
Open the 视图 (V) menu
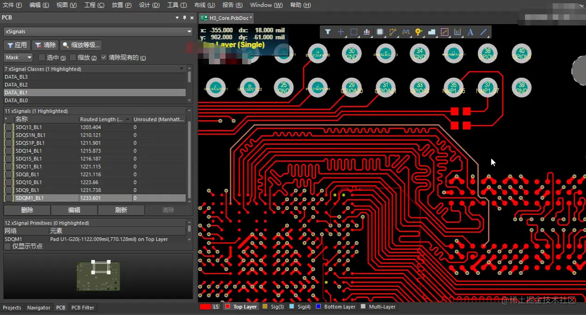point(67,5)
